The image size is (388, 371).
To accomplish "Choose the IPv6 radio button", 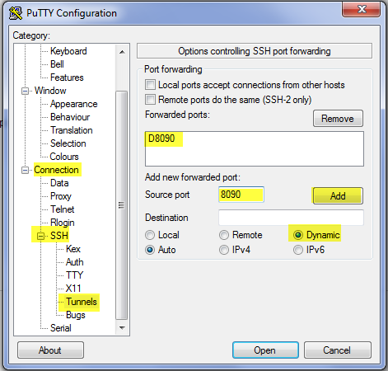I will click(298, 250).
